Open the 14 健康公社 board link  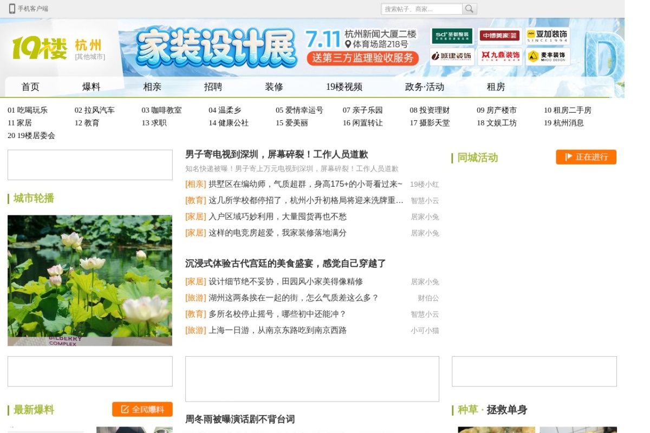coord(229,123)
